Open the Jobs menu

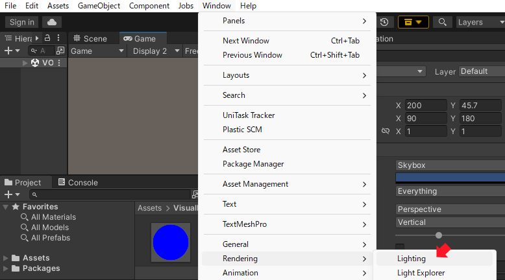coord(186,6)
